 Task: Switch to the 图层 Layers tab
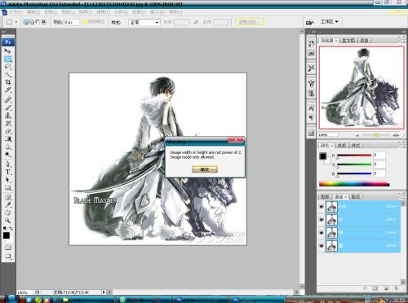pos(325,196)
